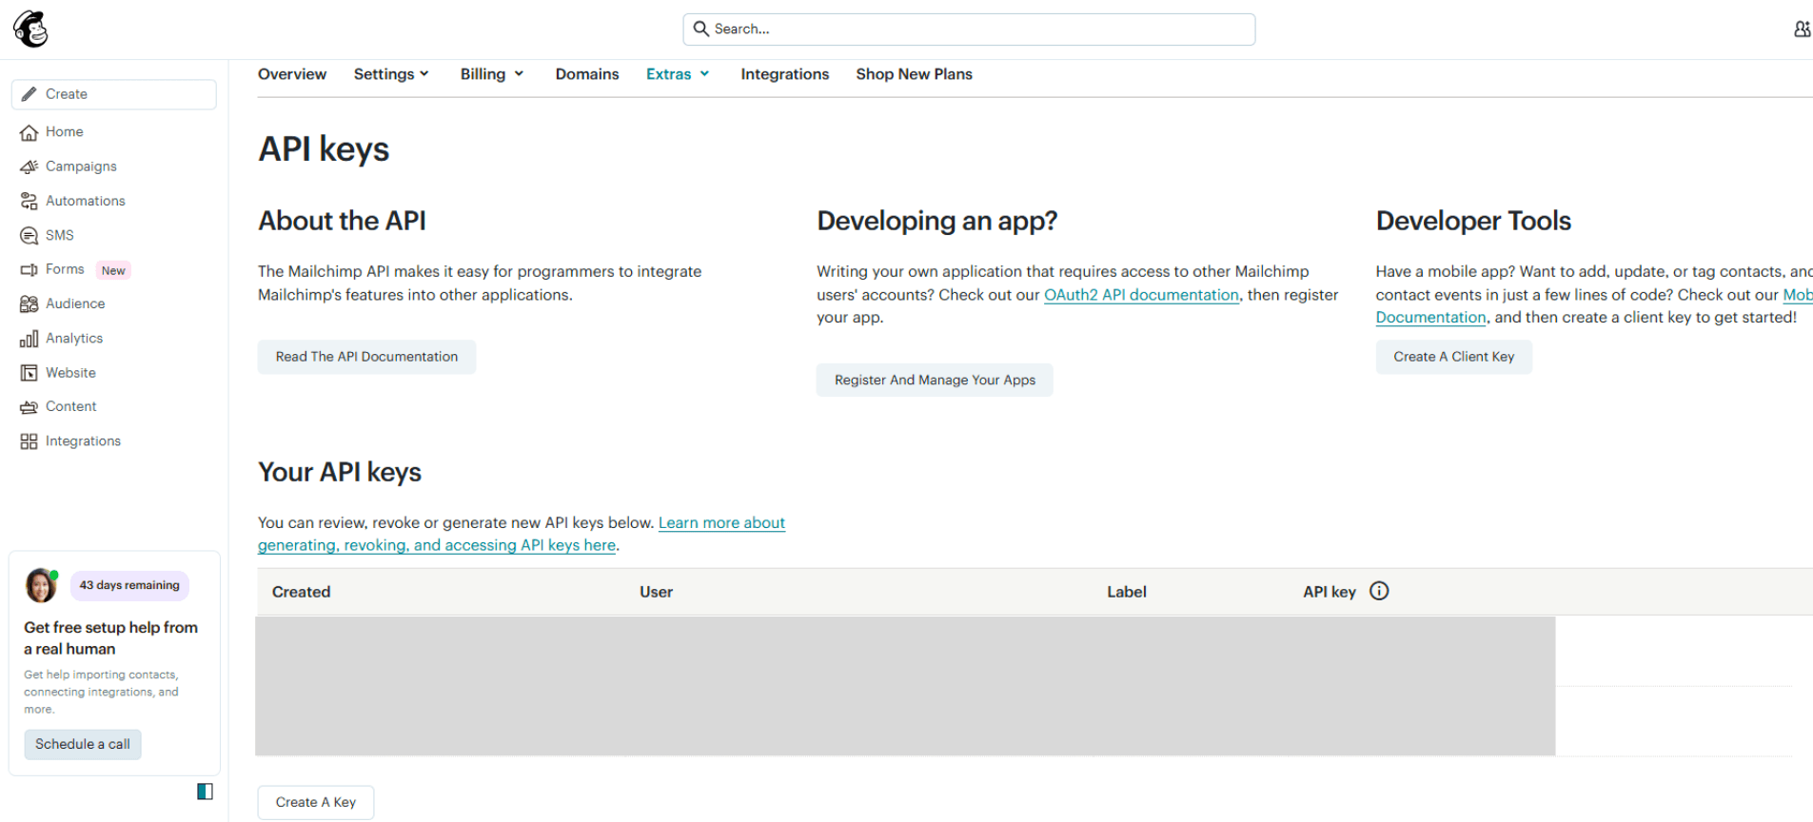Image resolution: width=1813 pixels, height=822 pixels.
Task: Open Automations in the sidebar
Action: [86, 201]
